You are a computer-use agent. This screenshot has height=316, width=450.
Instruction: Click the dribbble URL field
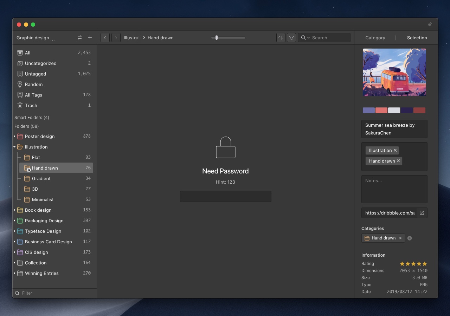pos(389,213)
